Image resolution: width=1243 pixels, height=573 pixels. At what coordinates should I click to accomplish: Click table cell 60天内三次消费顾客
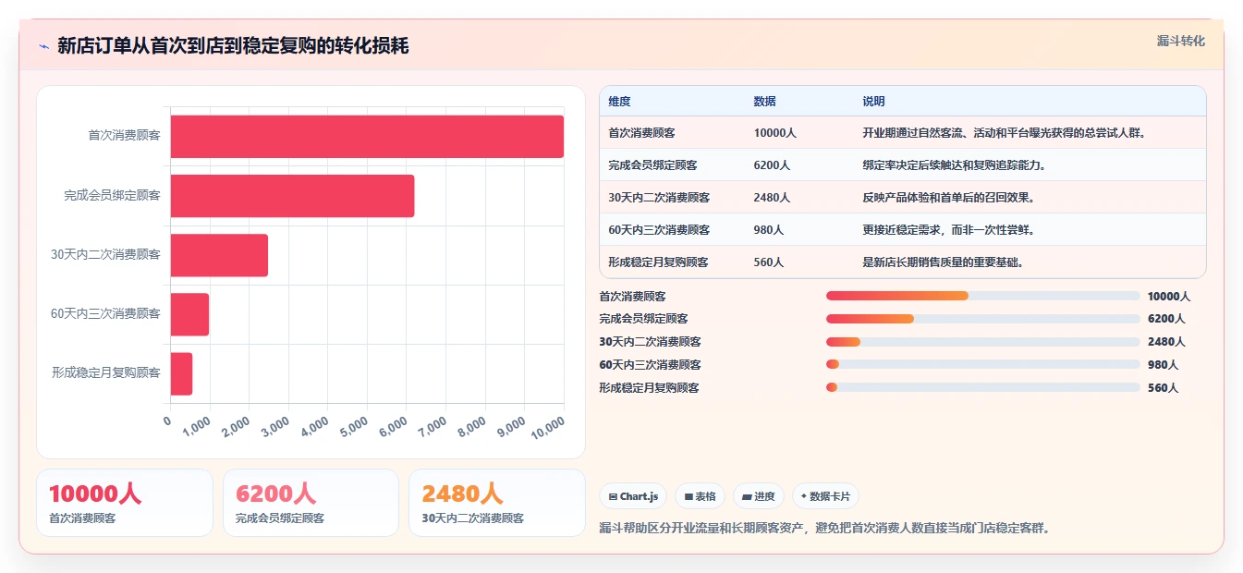point(659,230)
